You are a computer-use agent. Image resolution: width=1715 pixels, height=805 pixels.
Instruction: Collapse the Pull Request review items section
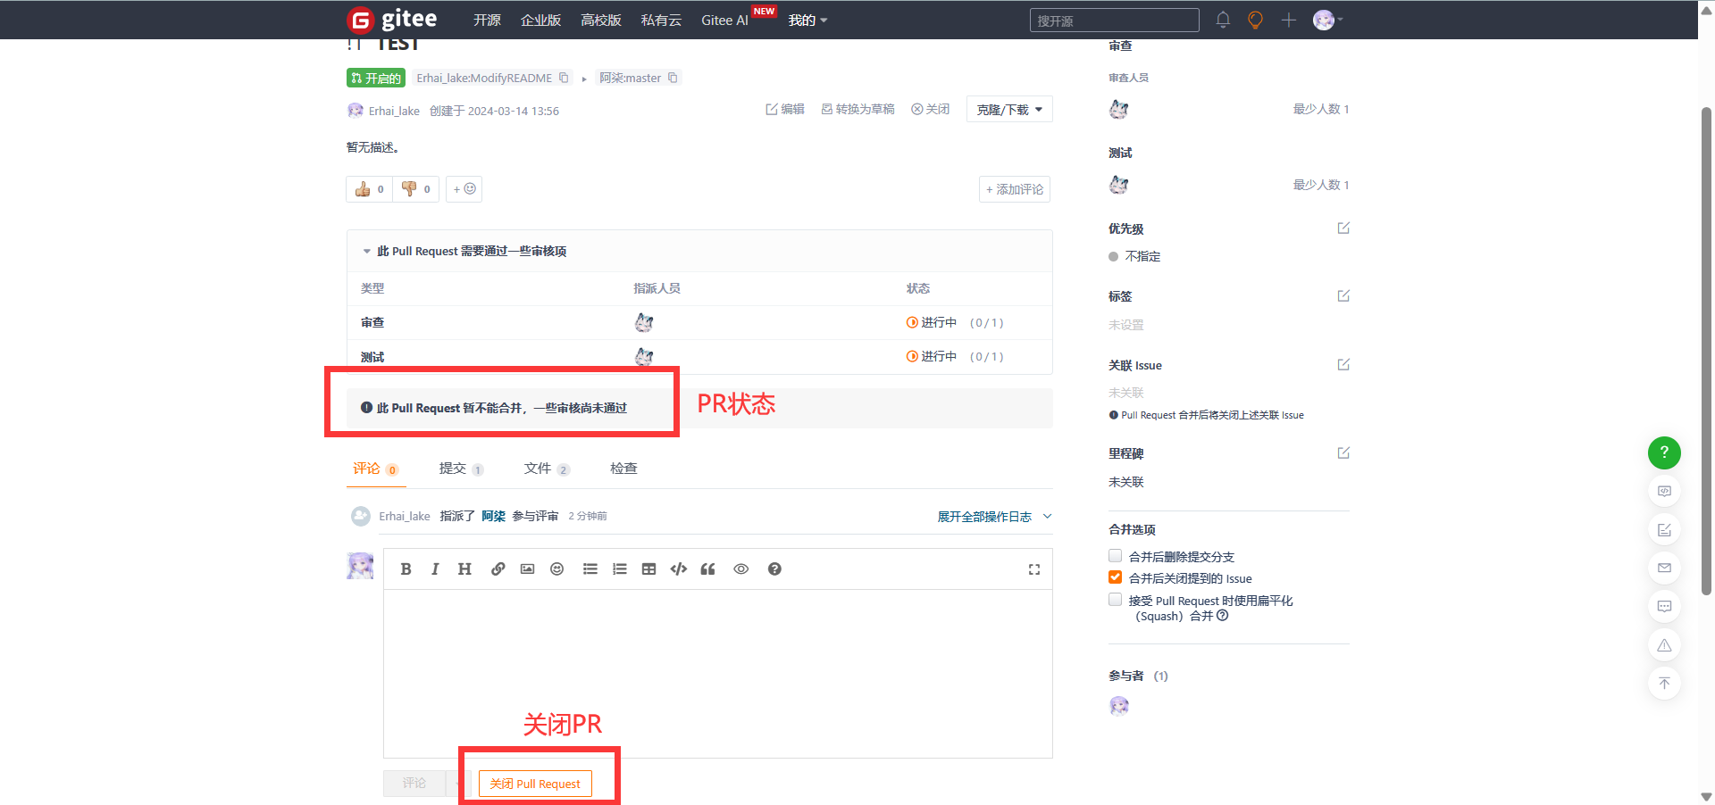[367, 252]
